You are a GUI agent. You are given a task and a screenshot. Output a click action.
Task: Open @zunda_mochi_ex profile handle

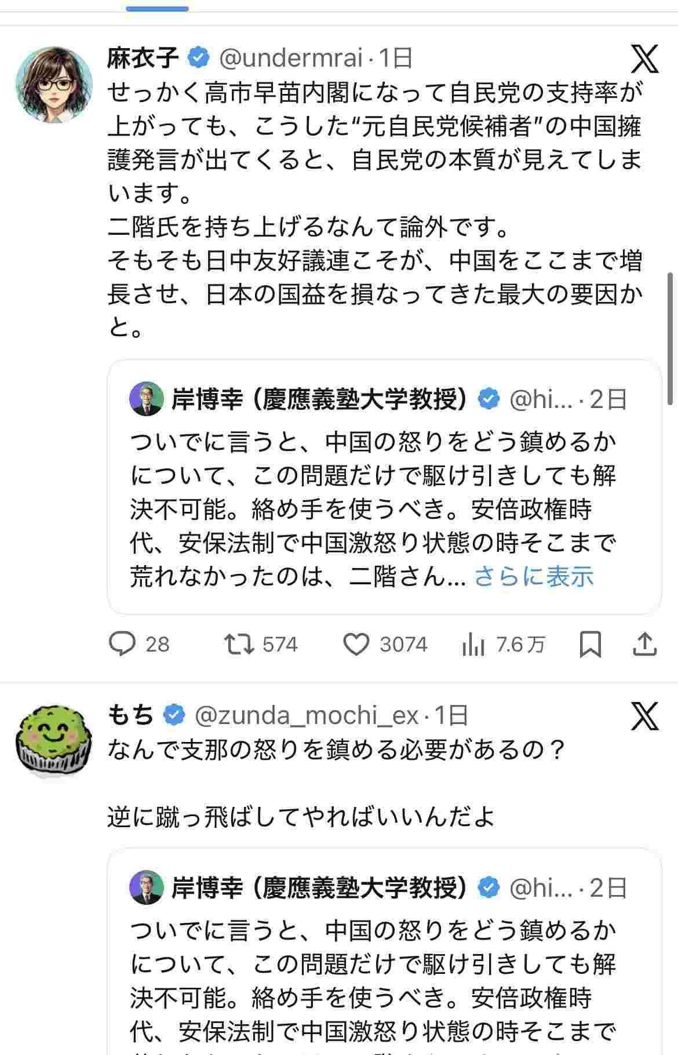(x=307, y=716)
